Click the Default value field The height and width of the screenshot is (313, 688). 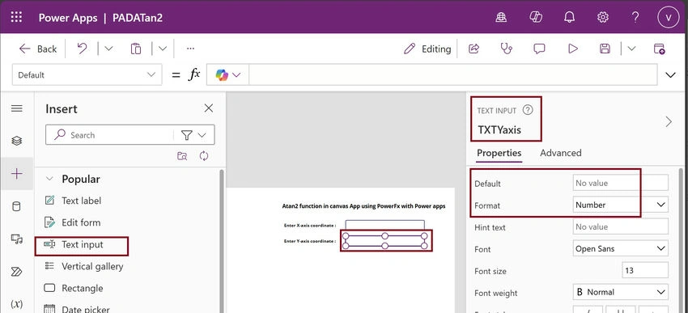click(621, 183)
